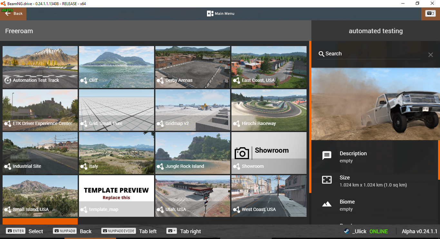Click spawn-point icon on Industrial Site
Image resolution: width=440 pixels, height=239 pixels.
7,166
